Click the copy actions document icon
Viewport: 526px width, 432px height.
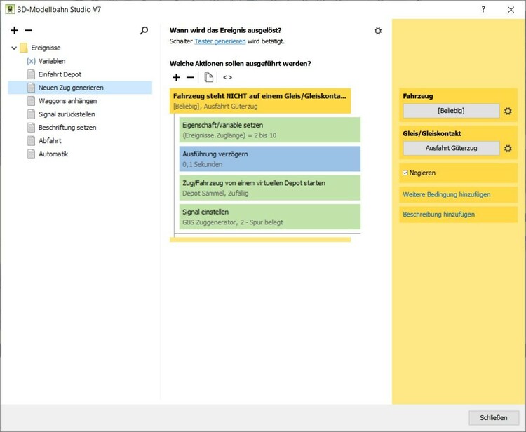click(209, 77)
